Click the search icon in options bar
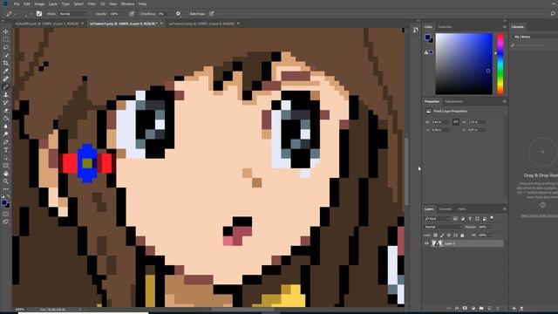 coord(553,14)
